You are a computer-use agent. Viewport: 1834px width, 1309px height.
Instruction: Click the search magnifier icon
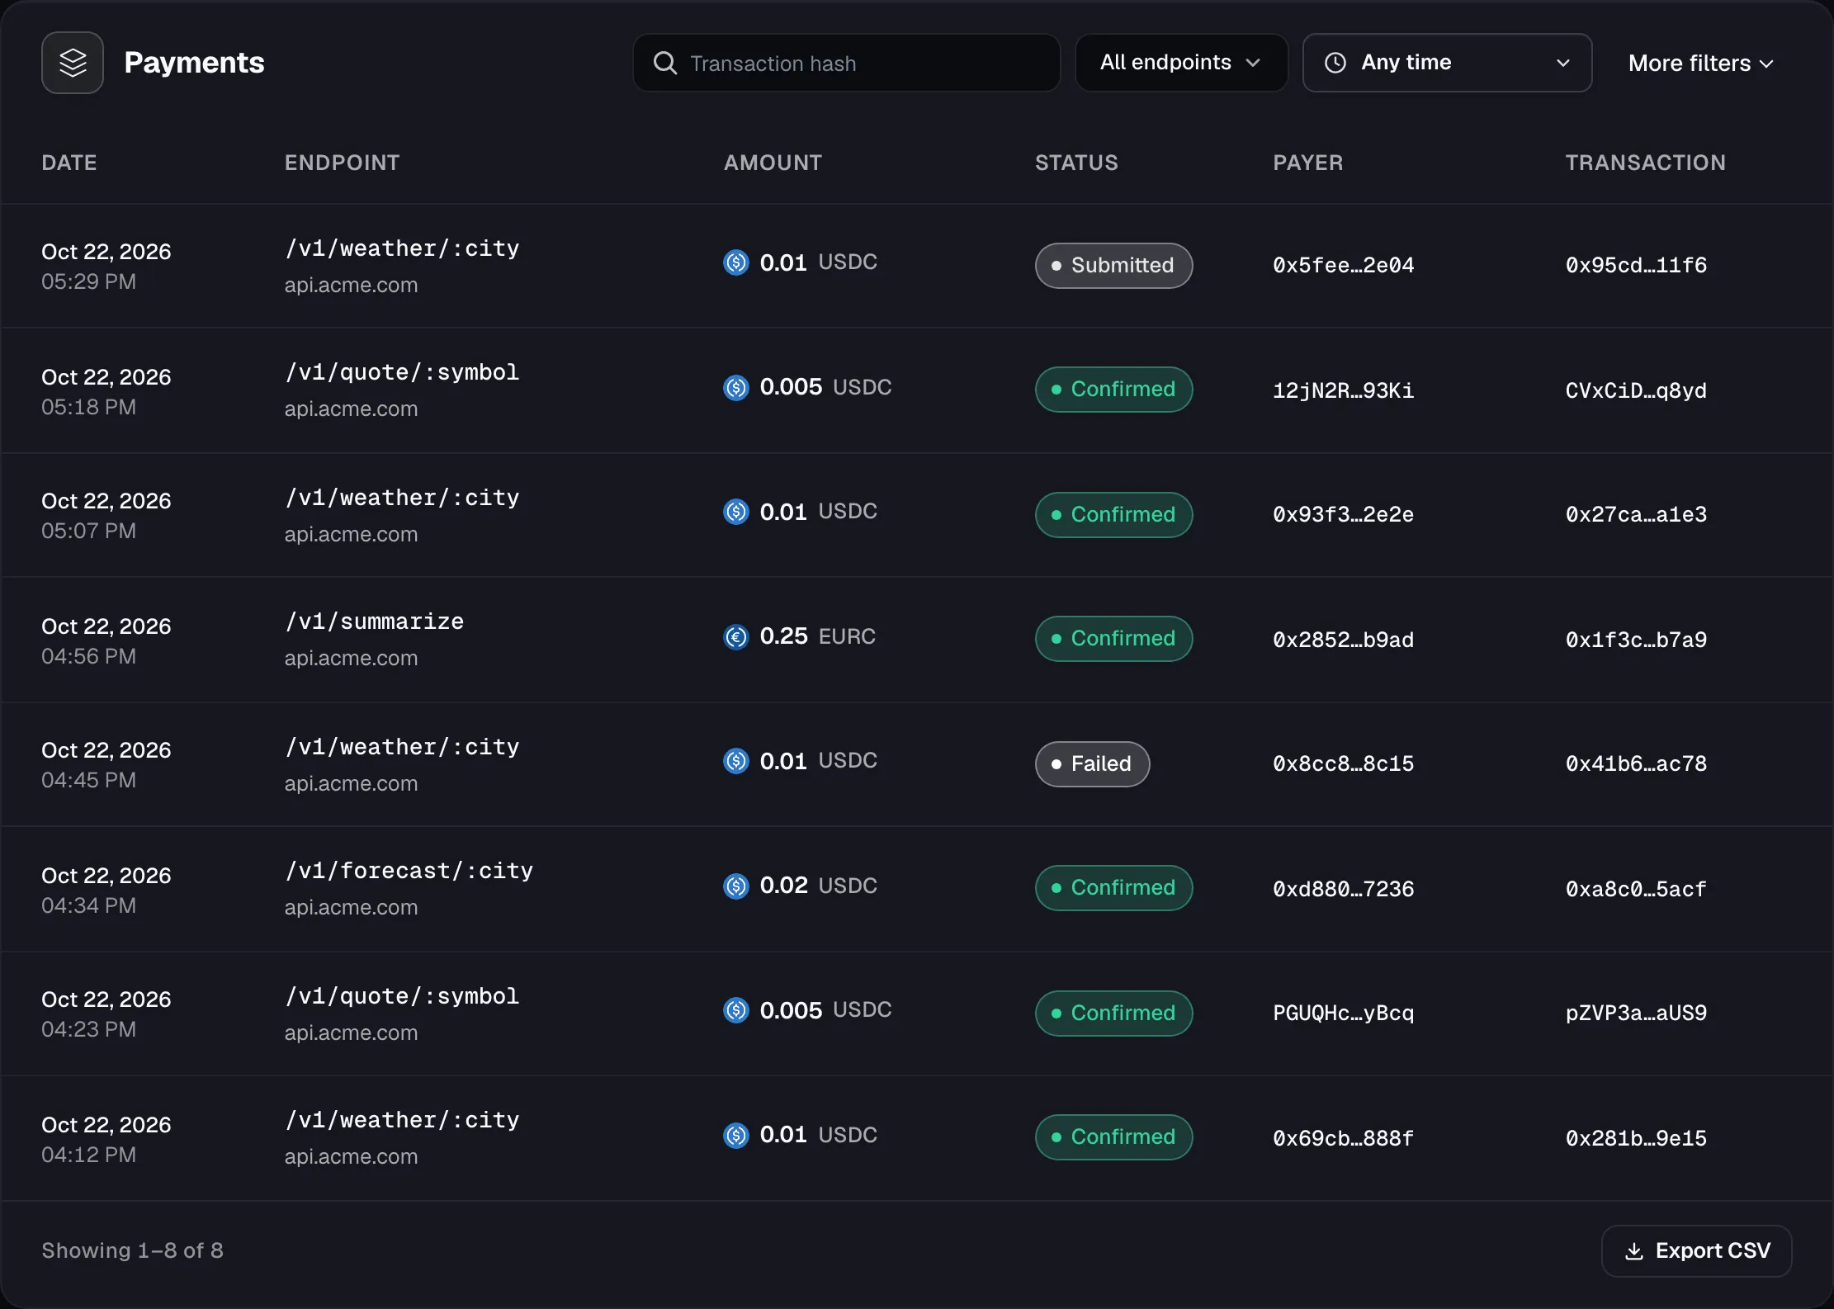click(664, 63)
